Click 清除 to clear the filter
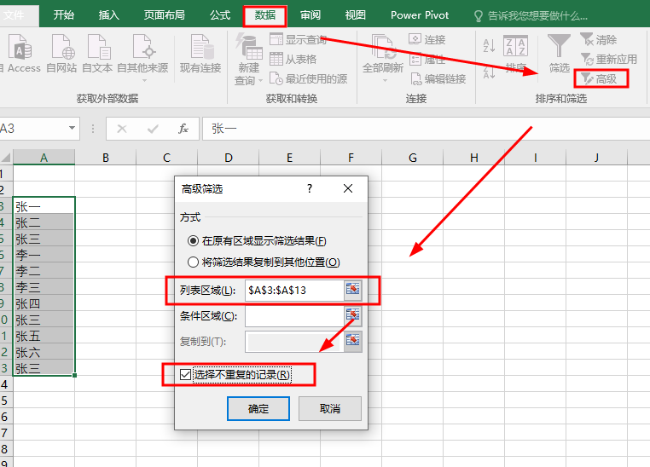650x467 pixels. click(x=598, y=40)
